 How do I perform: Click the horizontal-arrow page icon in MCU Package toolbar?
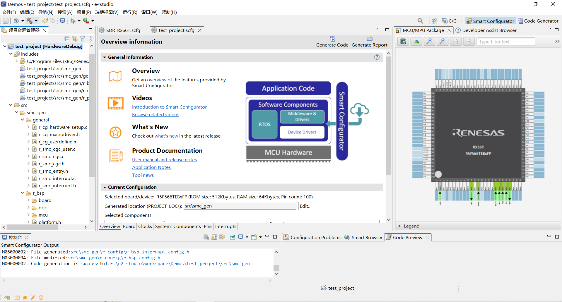pos(469,42)
